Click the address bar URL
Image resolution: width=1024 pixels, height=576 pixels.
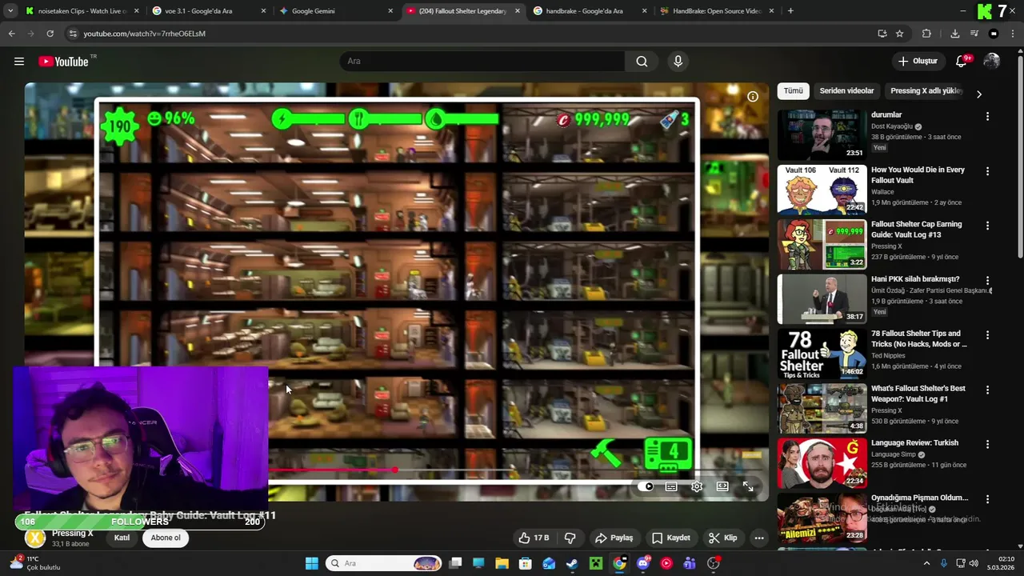point(144,34)
